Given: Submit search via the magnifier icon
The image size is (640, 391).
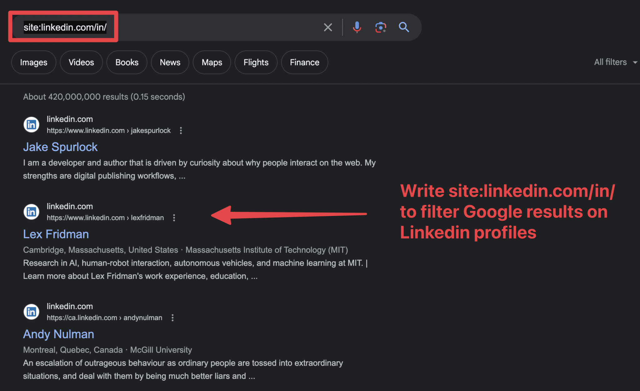Looking at the screenshot, I should [x=404, y=27].
